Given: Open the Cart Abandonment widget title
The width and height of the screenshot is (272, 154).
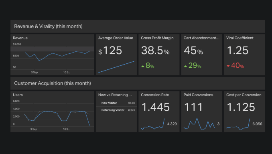Looking at the screenshot, I should (x=201, y=38).
